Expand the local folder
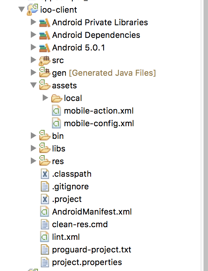Image resolution: width=208 pixels, height=271 pixels. click(45, 98)
